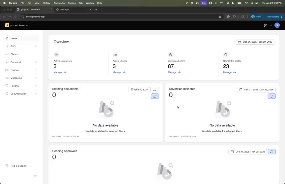Click the Finish update button
Viewport: 285px width, 184px height.
(x=274, y=17)
